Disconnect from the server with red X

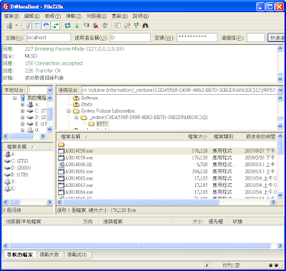pos(96,26)
